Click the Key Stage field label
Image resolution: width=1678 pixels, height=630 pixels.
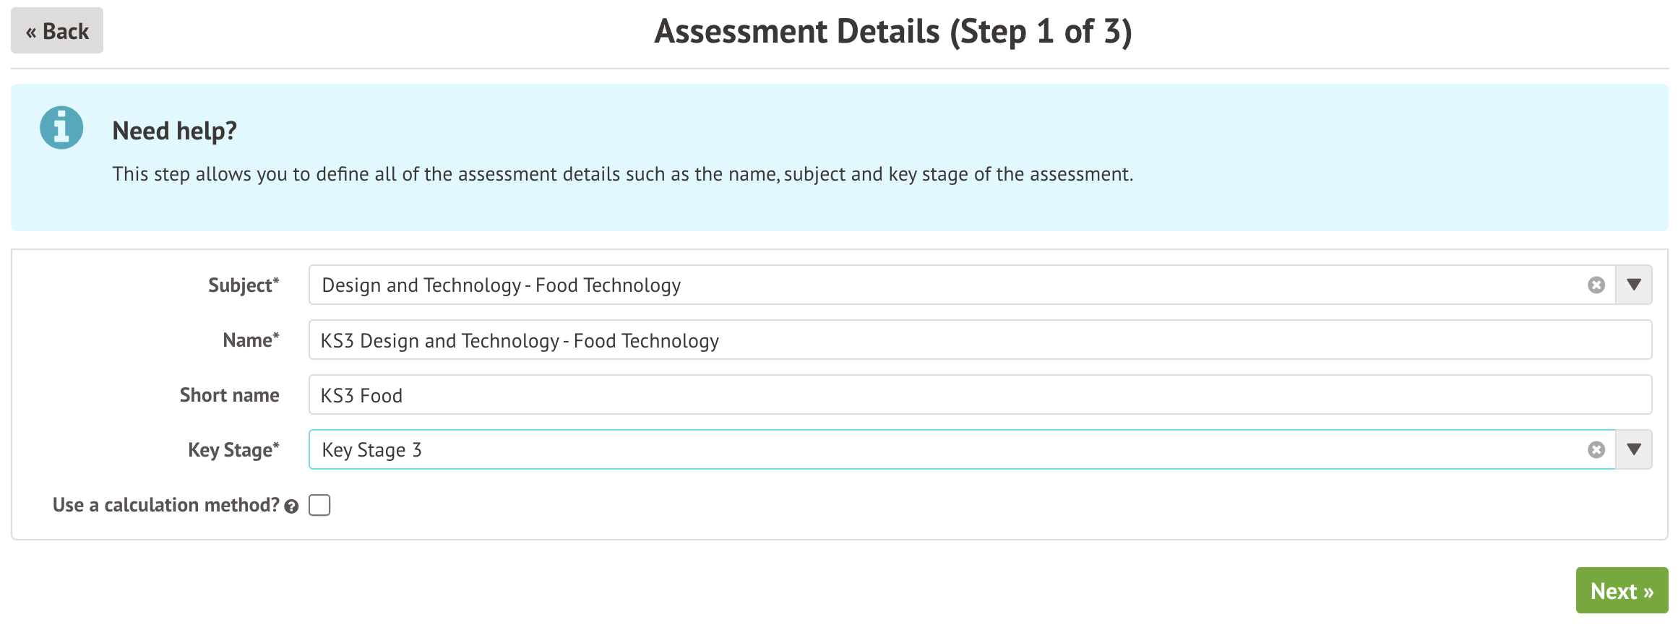pos(233,450)
